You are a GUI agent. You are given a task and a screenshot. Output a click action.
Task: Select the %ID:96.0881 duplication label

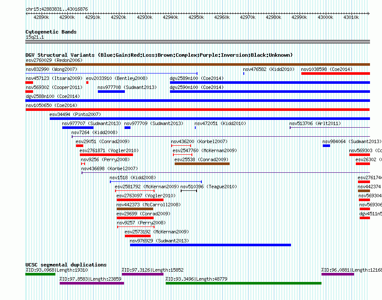tap(352, 270)
